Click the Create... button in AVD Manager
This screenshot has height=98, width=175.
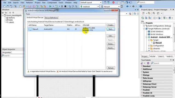tap(111, 25)
